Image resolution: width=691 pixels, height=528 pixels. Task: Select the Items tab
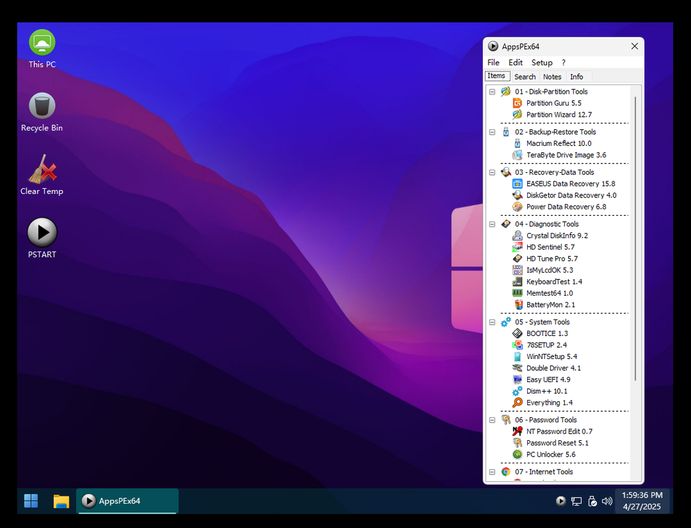pos(497,76)
